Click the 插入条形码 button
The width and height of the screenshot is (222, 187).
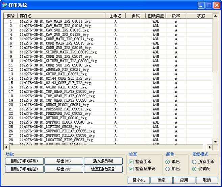click(x=103, y=161)
